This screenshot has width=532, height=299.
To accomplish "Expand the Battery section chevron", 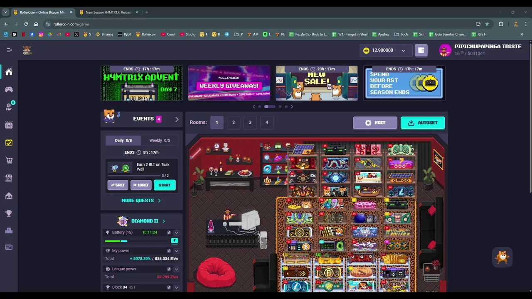I will [x=176, y=233].
